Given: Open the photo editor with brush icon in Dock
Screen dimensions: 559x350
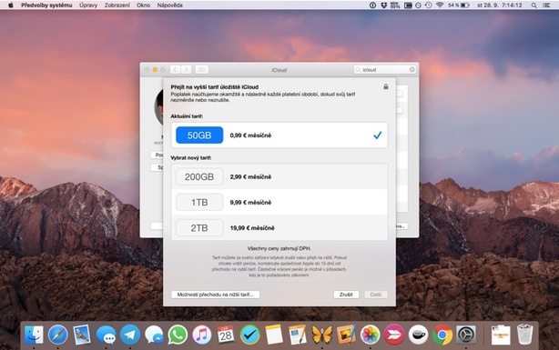Looking at the screenshot, I should point(346,335).
